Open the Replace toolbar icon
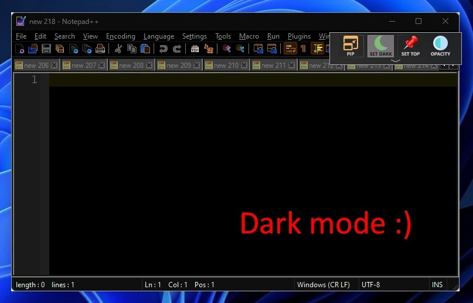The image size is (473, 303). pos(209,49)
